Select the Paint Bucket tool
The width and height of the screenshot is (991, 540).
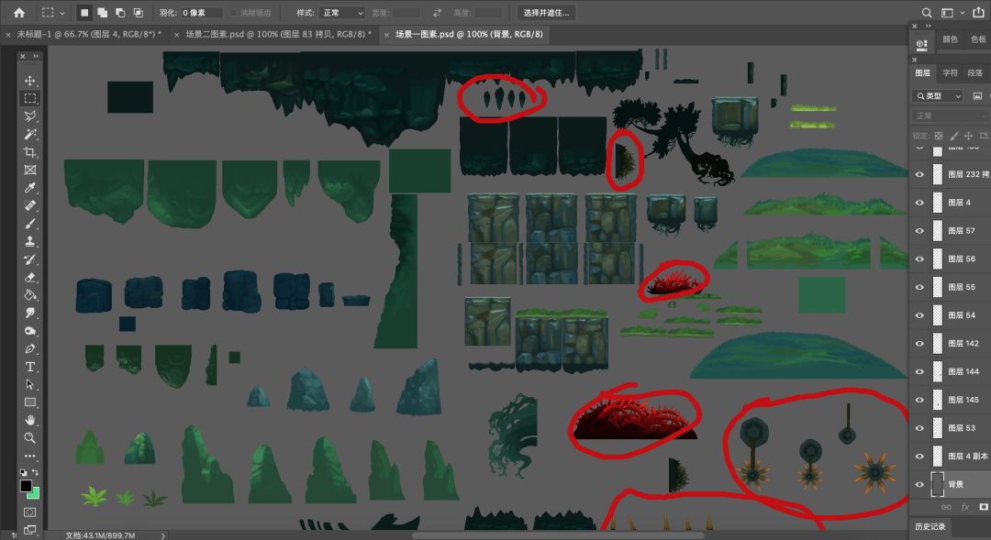point(29,295)
